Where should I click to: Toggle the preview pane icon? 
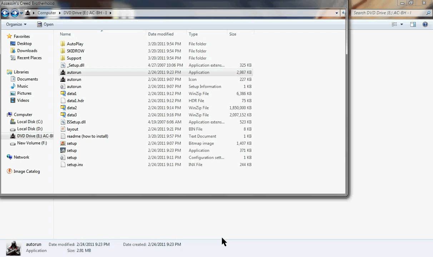(x=413, y=24)
